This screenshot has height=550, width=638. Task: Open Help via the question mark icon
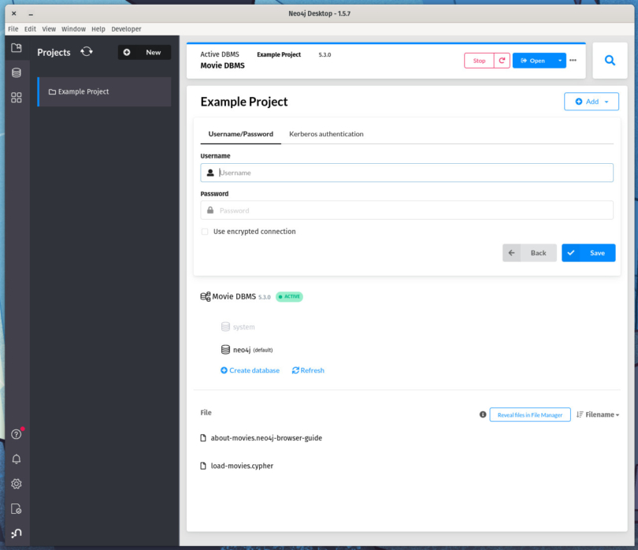pyautogui.click(x=16, y=434)
